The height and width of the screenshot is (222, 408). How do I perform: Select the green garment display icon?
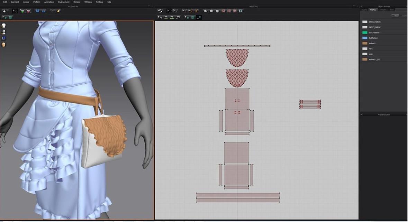coord(22,11)
